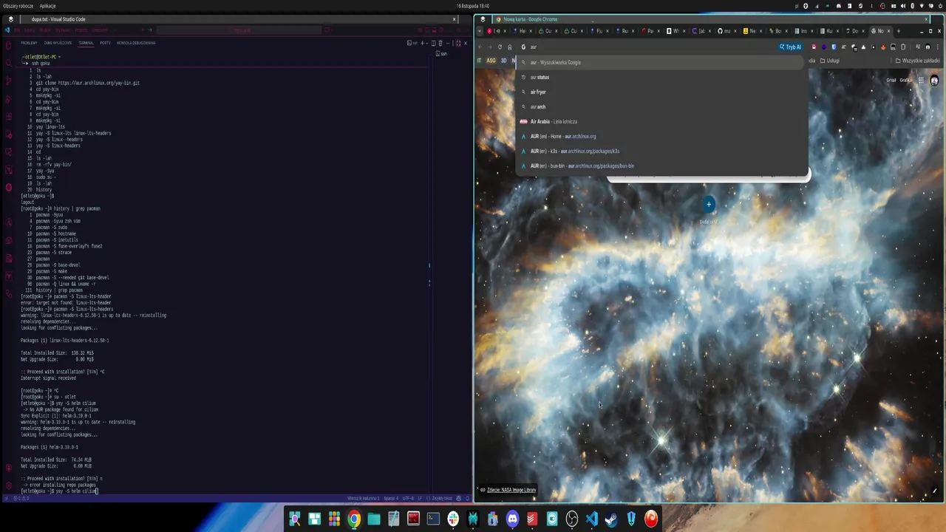Open Chrome three-dot menu

[938, 47]
